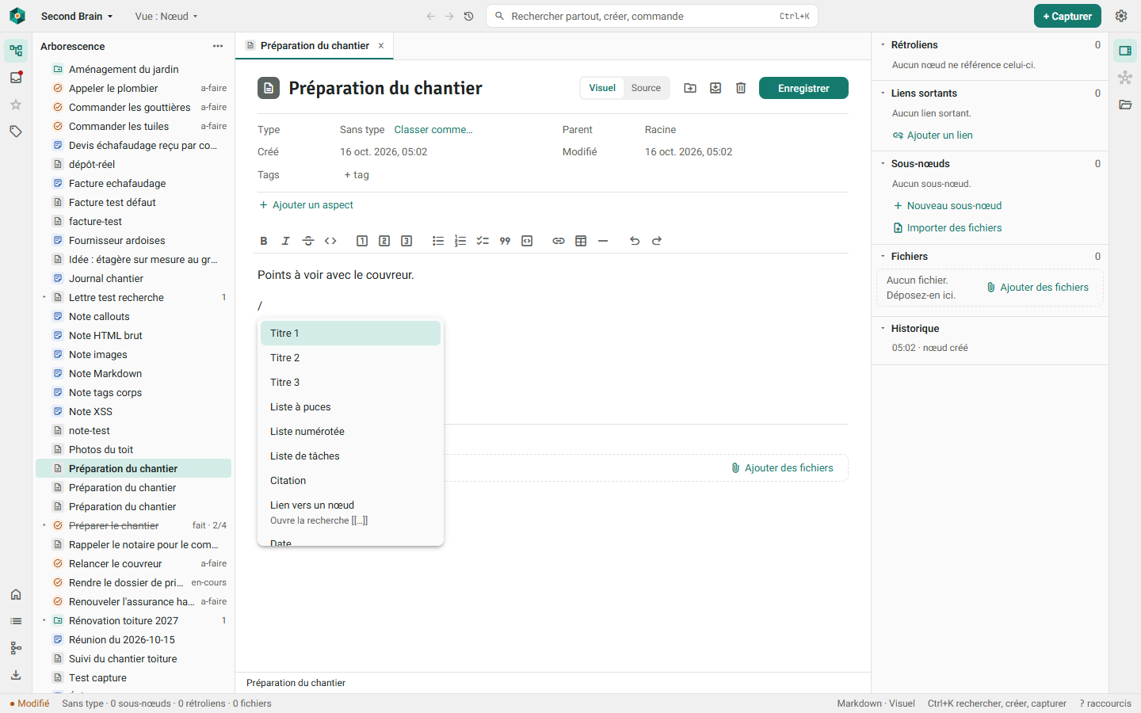Expand Lettre test recherche tree node
Image resolution: width=1141 pixels, height=713 pixels.
click(x=44, y=297)
